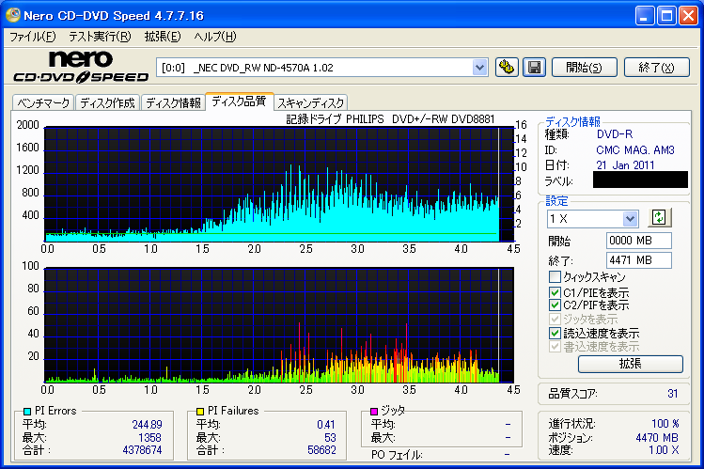Click the green refresh icon next to speed
This screenshot has width=704, height=469.
659,218
